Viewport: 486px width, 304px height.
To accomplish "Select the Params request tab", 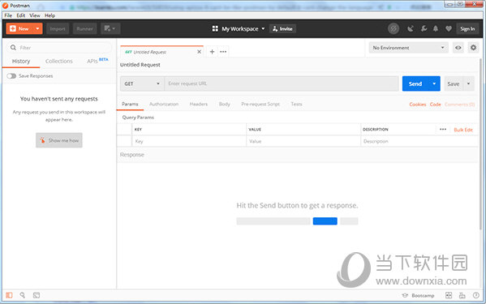I will 130,104.
